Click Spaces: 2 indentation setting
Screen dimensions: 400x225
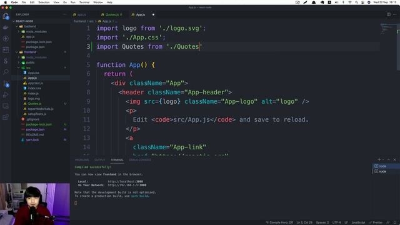pos(322,222)
